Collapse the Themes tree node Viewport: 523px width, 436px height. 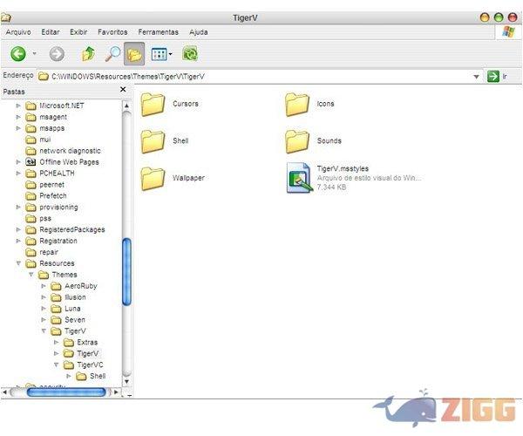click(31, 275)
